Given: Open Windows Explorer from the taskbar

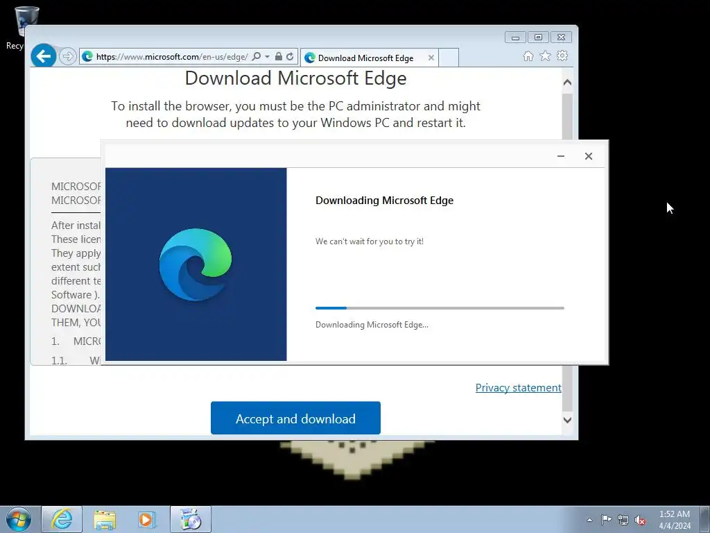Looking at the screenshot, I should pyautogui.click(x=105, y=519).
